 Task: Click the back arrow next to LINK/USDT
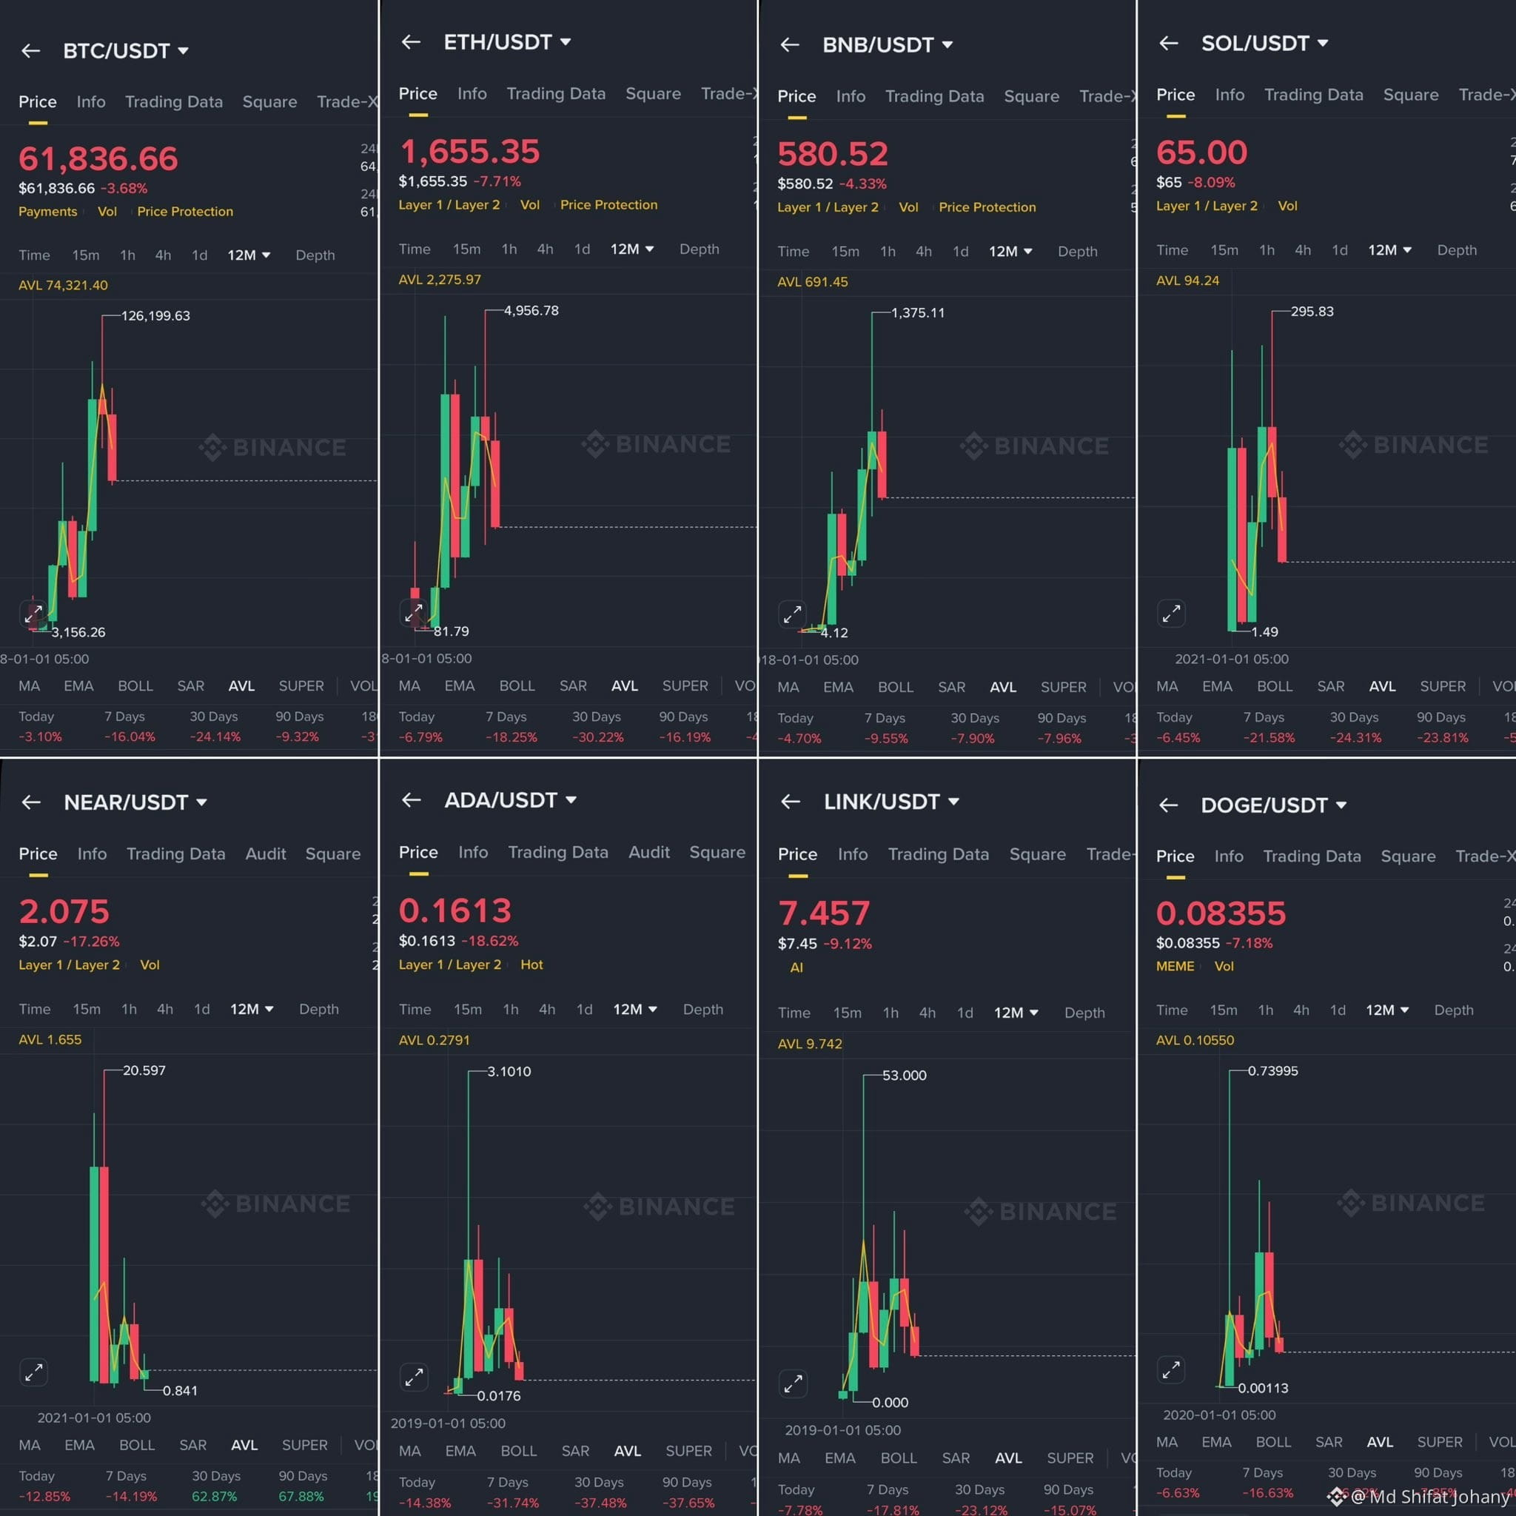point(790,801)
